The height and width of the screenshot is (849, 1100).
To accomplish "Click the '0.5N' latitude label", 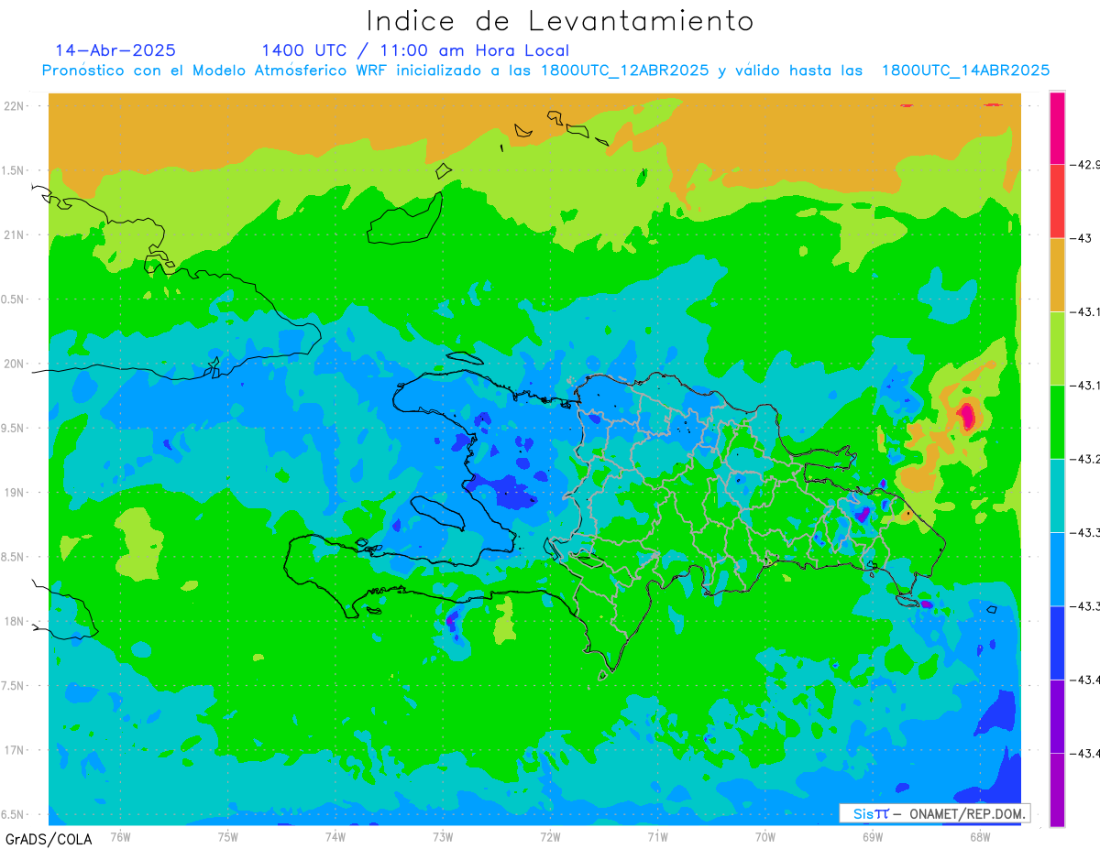I will 13,299.
